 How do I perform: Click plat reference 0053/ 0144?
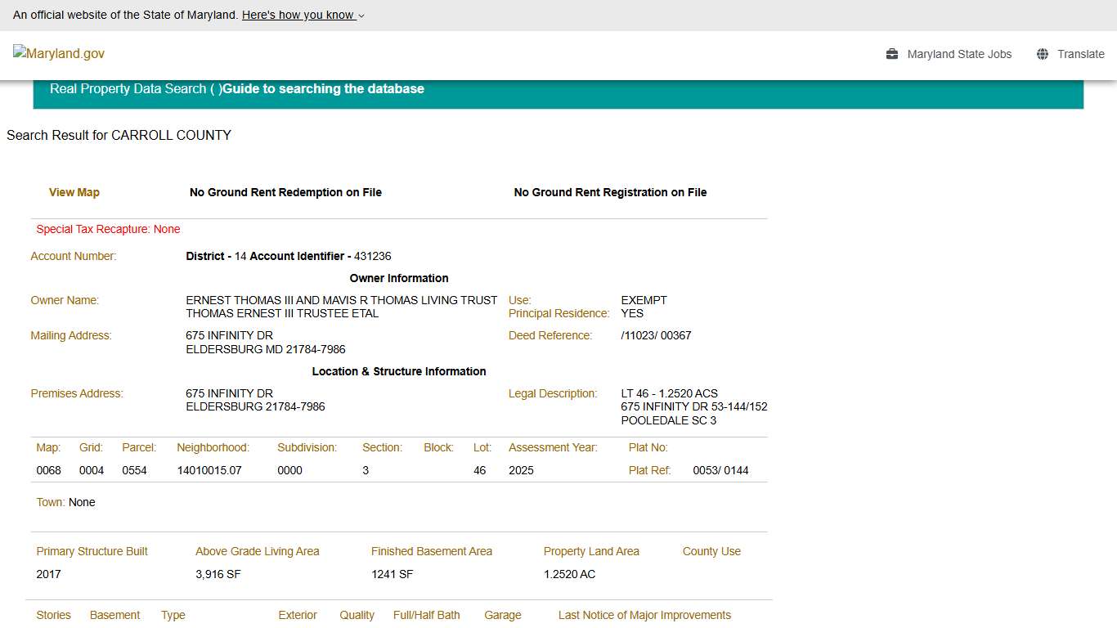[x=720, y=470]
